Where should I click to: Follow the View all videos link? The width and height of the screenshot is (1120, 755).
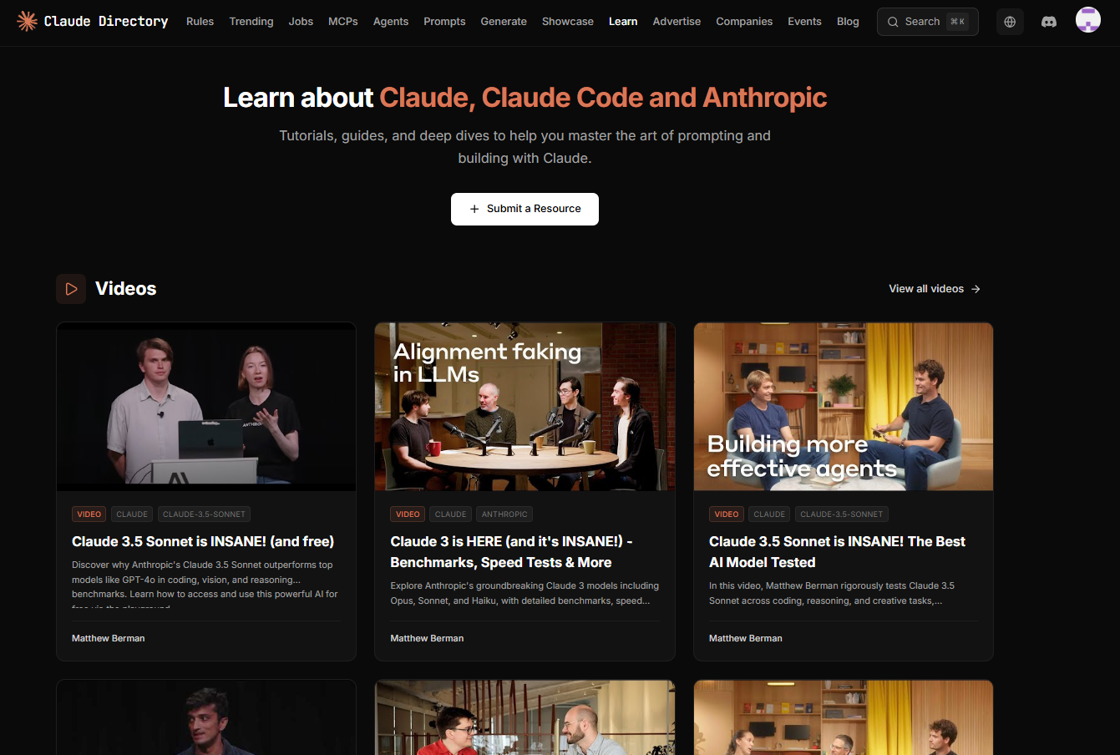click(925, 288)
